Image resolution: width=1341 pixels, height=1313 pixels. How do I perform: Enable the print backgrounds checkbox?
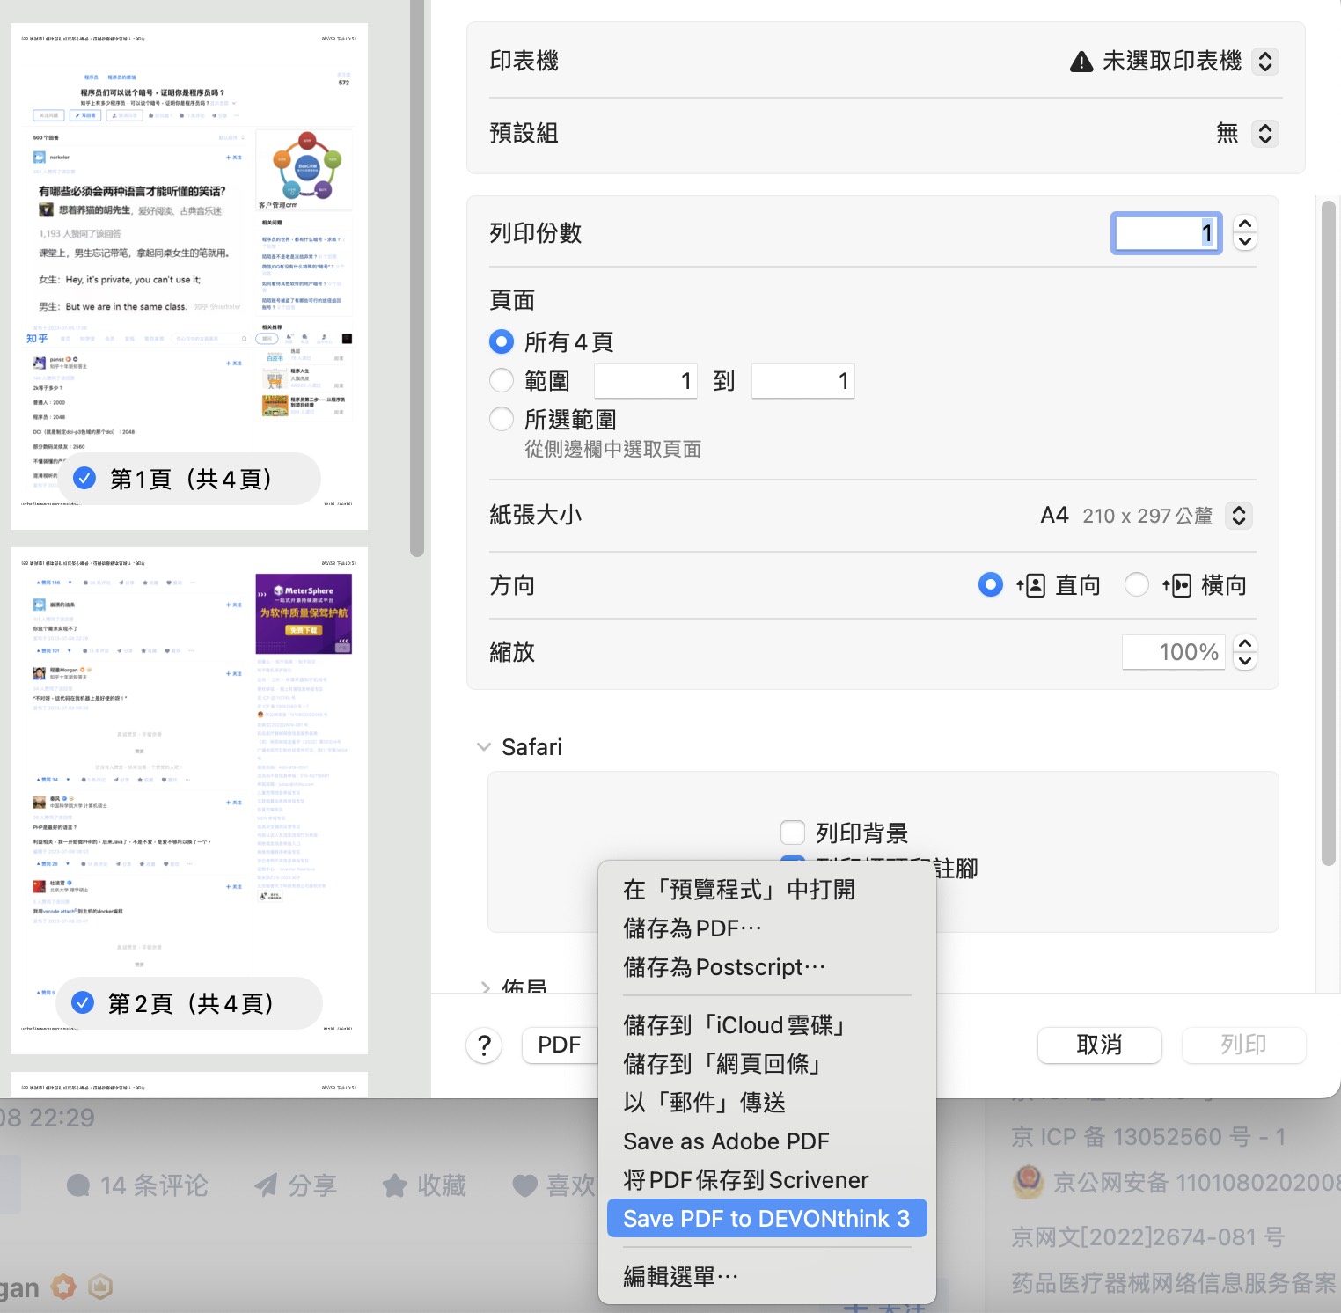coord(793,833)
